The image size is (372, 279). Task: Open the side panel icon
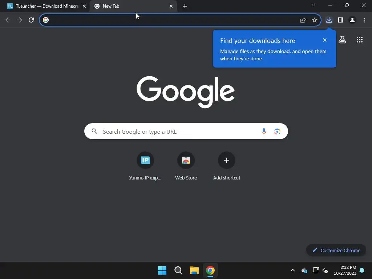[x=341, y=20]
